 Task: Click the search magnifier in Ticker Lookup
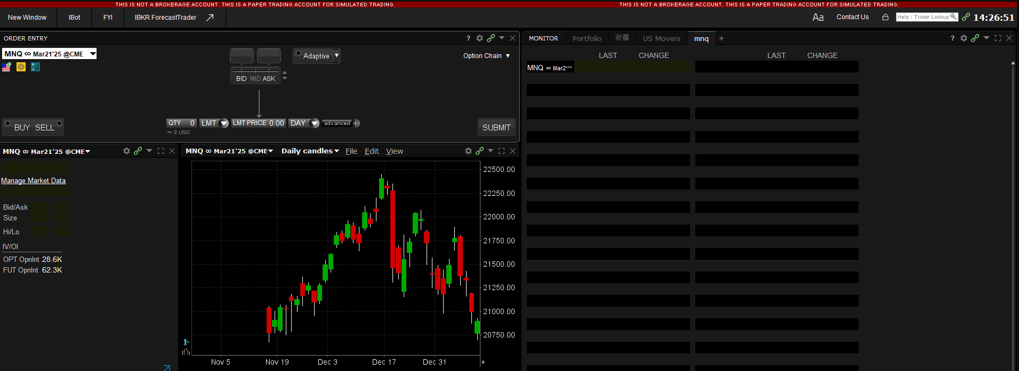953,17
